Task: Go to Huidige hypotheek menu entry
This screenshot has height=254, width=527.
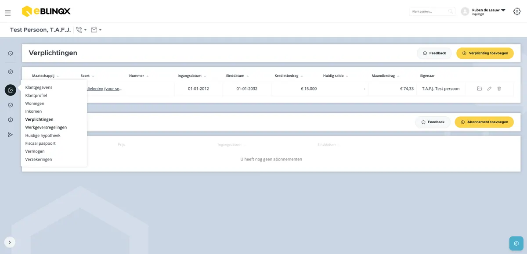Action: click(43, 136)
